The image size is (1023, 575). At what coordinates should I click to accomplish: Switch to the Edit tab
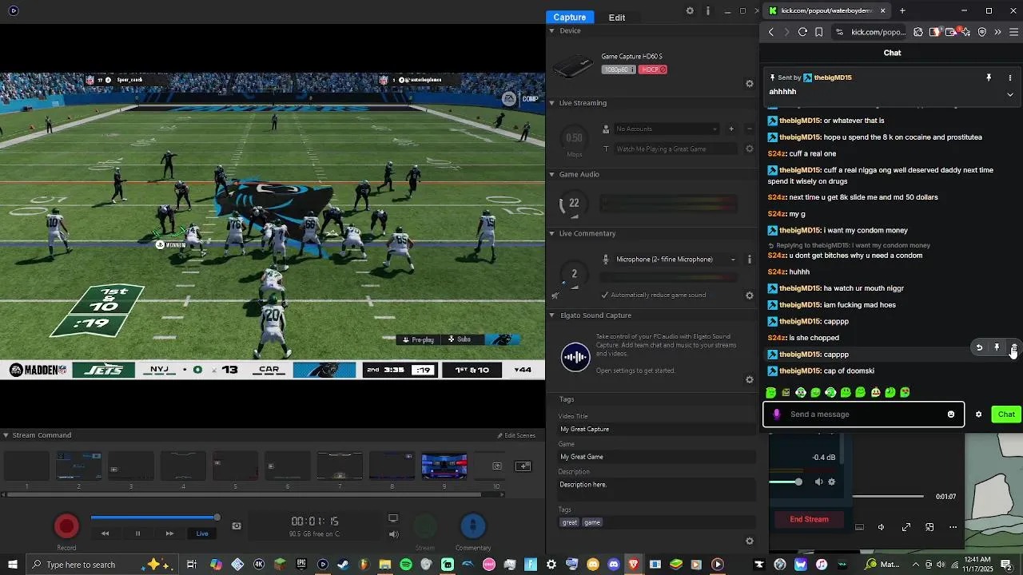click(x=617, y=17)
